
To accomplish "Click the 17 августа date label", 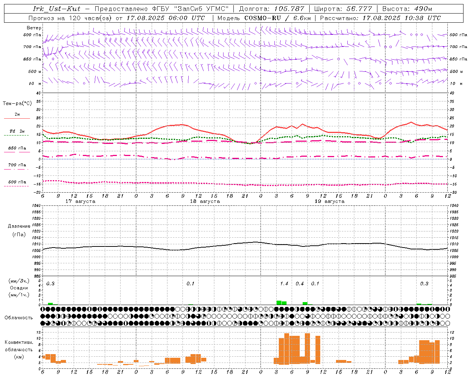I will 80,201.
